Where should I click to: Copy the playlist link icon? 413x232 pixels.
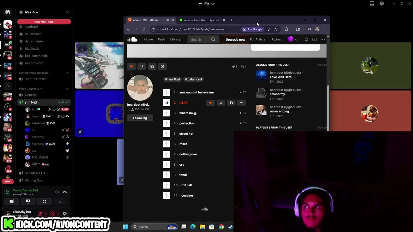152,66
